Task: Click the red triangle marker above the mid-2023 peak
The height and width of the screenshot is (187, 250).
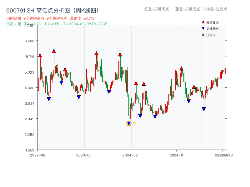Action: [x=96, y=54]
